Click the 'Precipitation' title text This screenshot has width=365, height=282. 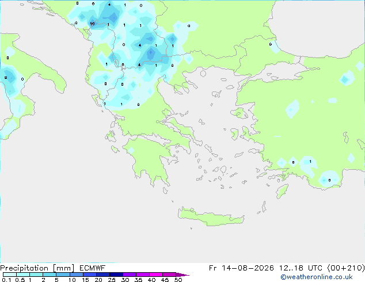(x=24, y=268)
